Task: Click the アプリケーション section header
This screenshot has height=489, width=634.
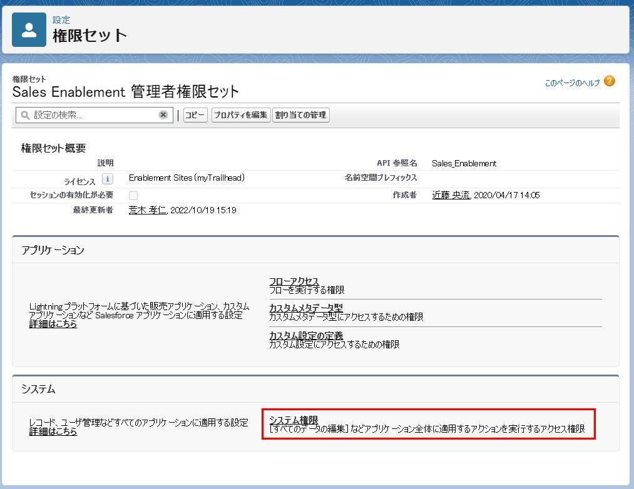Action: pyautogui.click(x=315, y=250)
